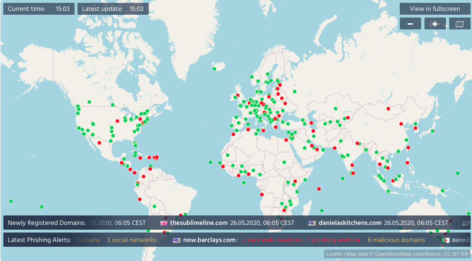
Task: Select the green marker in Alberta, Canada
Action: coord(89,102)
